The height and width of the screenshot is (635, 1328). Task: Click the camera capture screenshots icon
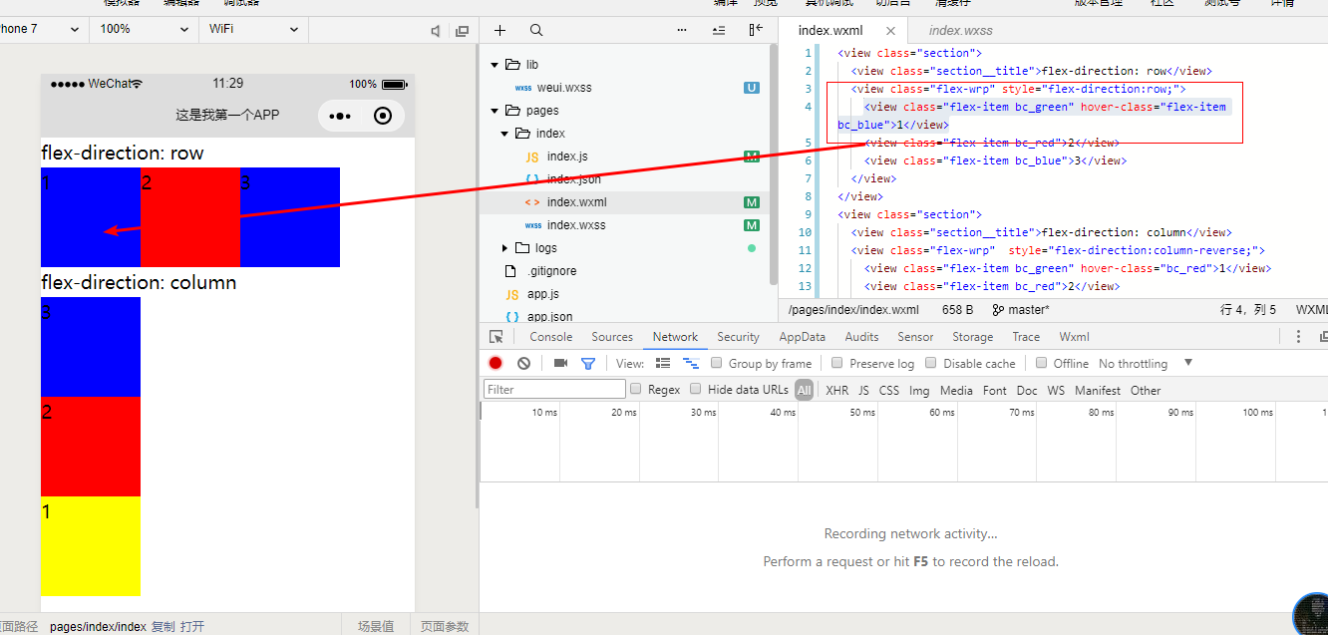coord(560,363)
